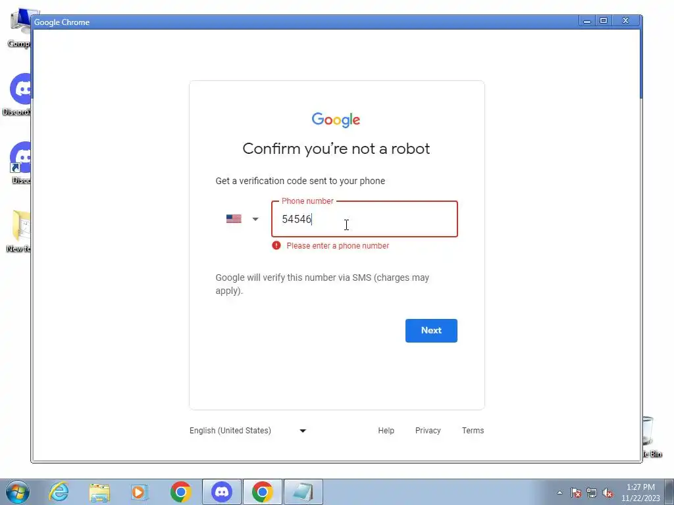Close the Google Chrome window
Viewport: 674px width, 505px height.
click(626, 20)
